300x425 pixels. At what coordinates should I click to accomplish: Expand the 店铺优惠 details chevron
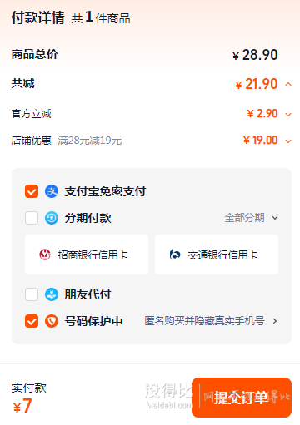tap(288, 141)
